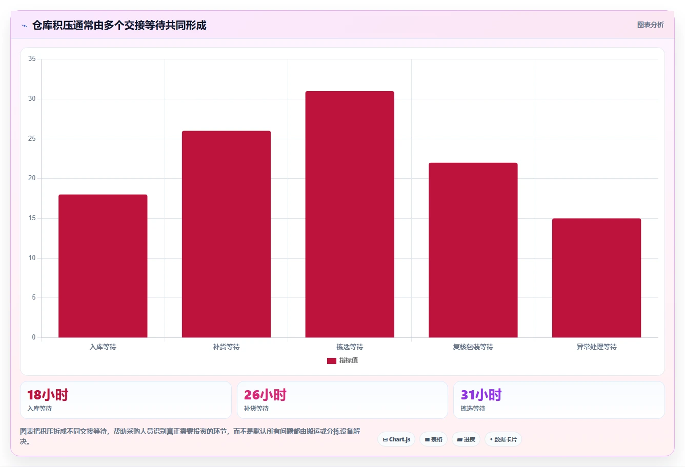Click the 复核包装等待 bar in the chart

(473, 250)
